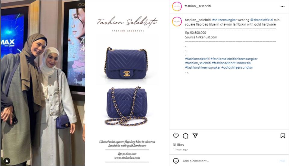Save the post with the bookmark icon

click(283, 136)
